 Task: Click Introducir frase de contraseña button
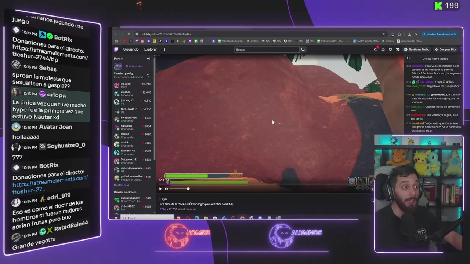(x=439, y=34)
